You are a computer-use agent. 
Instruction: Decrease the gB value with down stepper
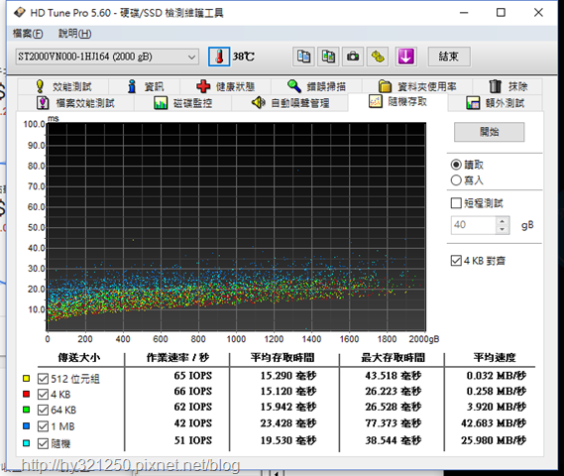[x=503, y=229]
